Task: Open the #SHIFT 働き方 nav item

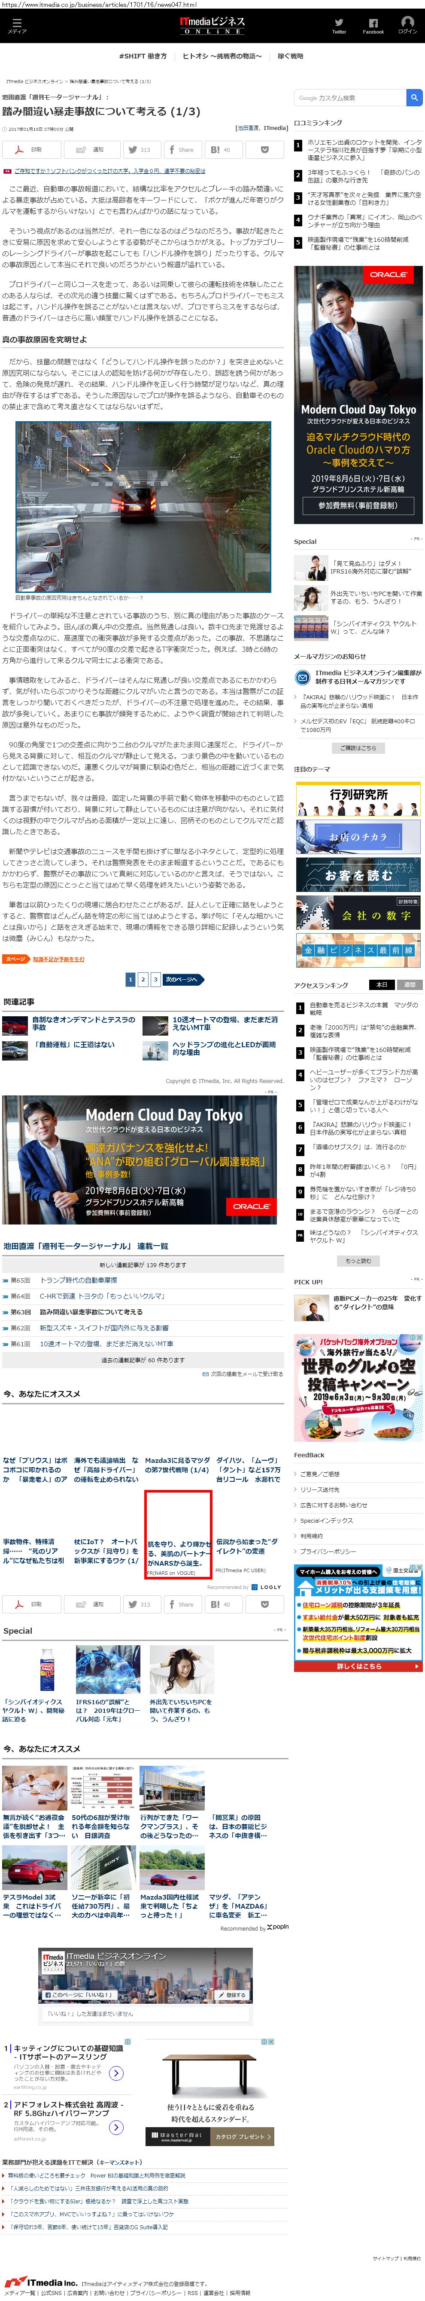Action: pos(143,56)
